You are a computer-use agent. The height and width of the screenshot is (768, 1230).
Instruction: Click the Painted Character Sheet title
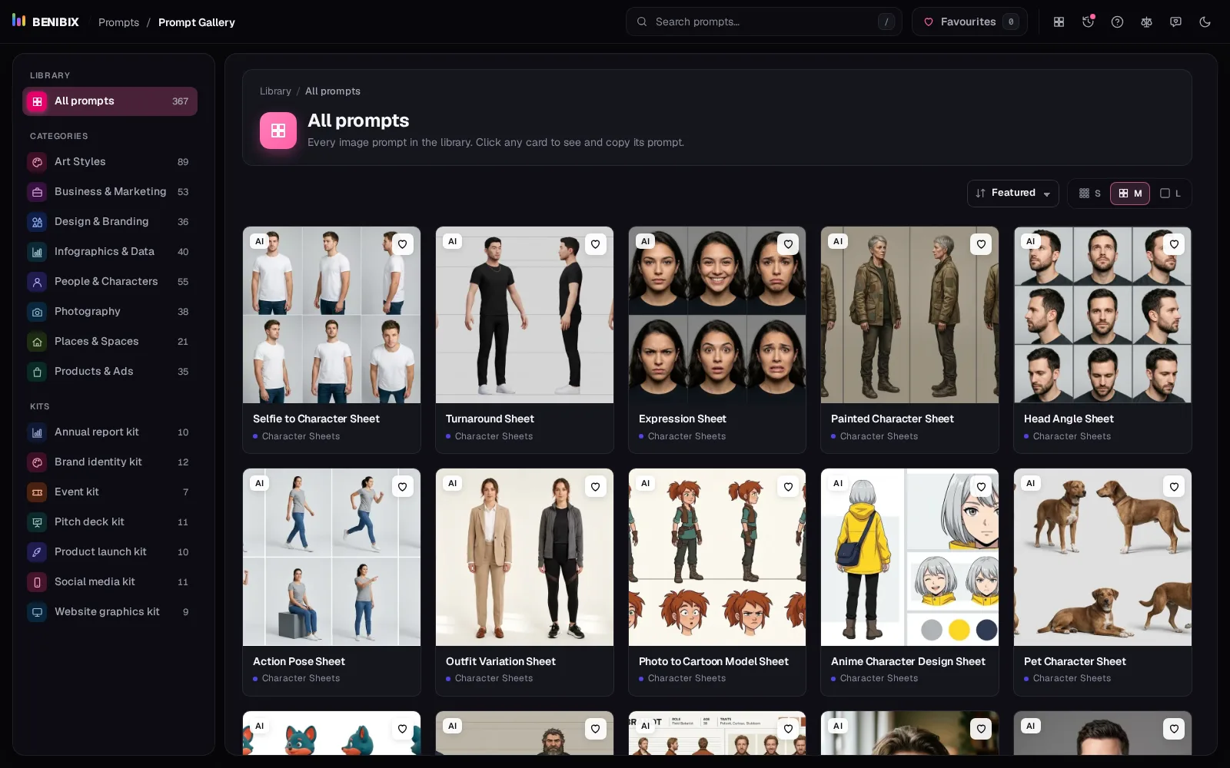[892, 419]
